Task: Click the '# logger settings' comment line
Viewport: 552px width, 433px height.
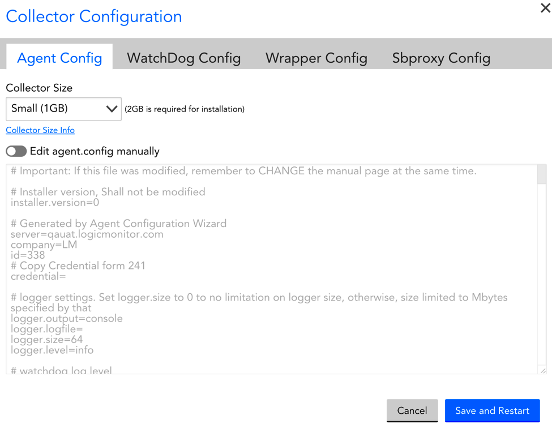Action: click(259, 302)
